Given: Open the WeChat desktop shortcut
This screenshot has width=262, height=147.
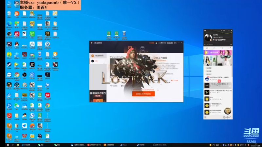Looking at the screenshot, I should pos(17,106).
